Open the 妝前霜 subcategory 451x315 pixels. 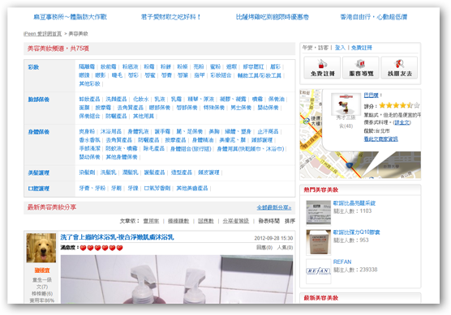tap(109, 66)
